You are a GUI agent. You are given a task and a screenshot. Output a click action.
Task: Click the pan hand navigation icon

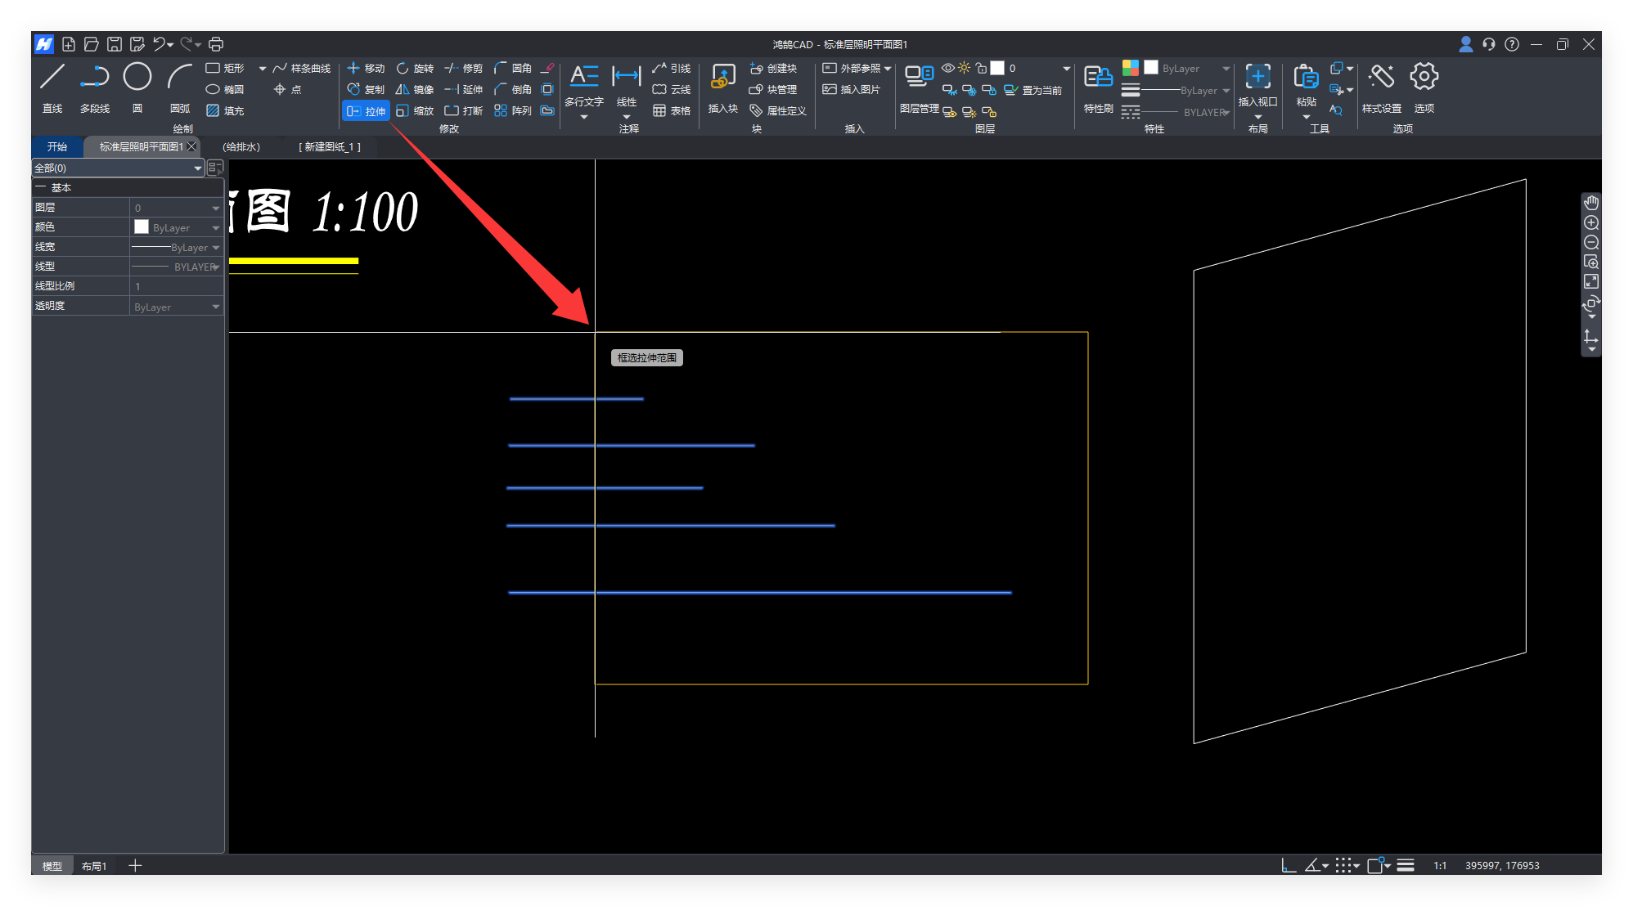(1590, 203)
